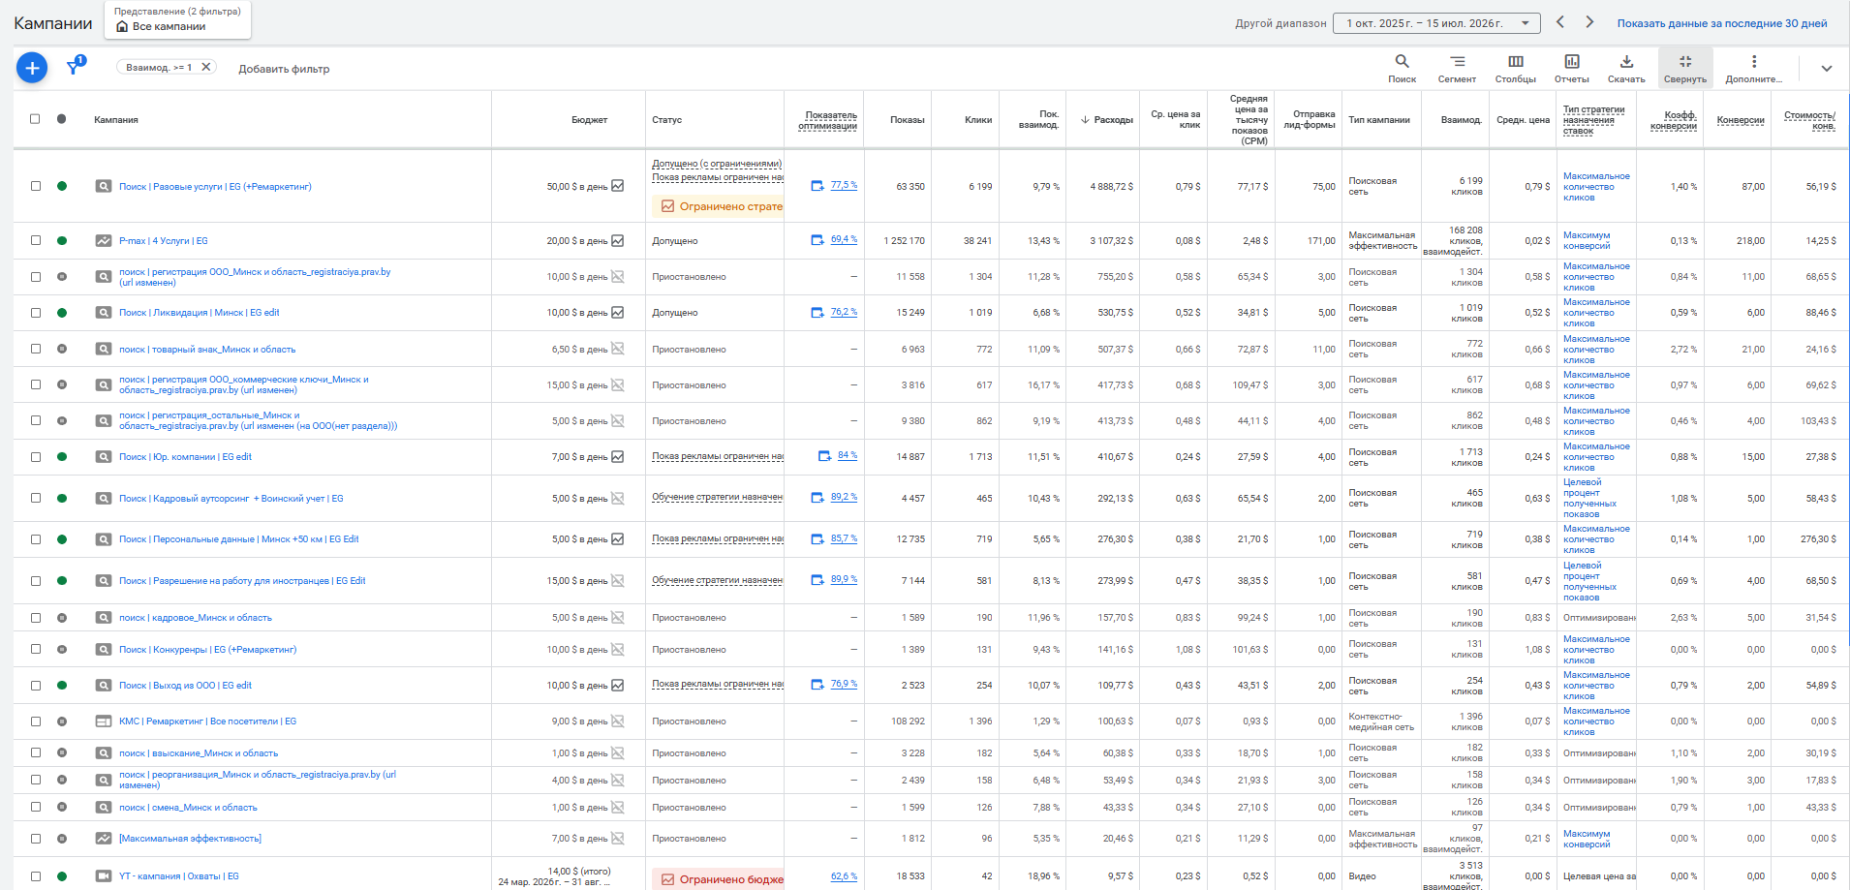Check the P-max | 4 Услуги row checkbox
Screen dimensions: 1850x890
coord(36,240)
